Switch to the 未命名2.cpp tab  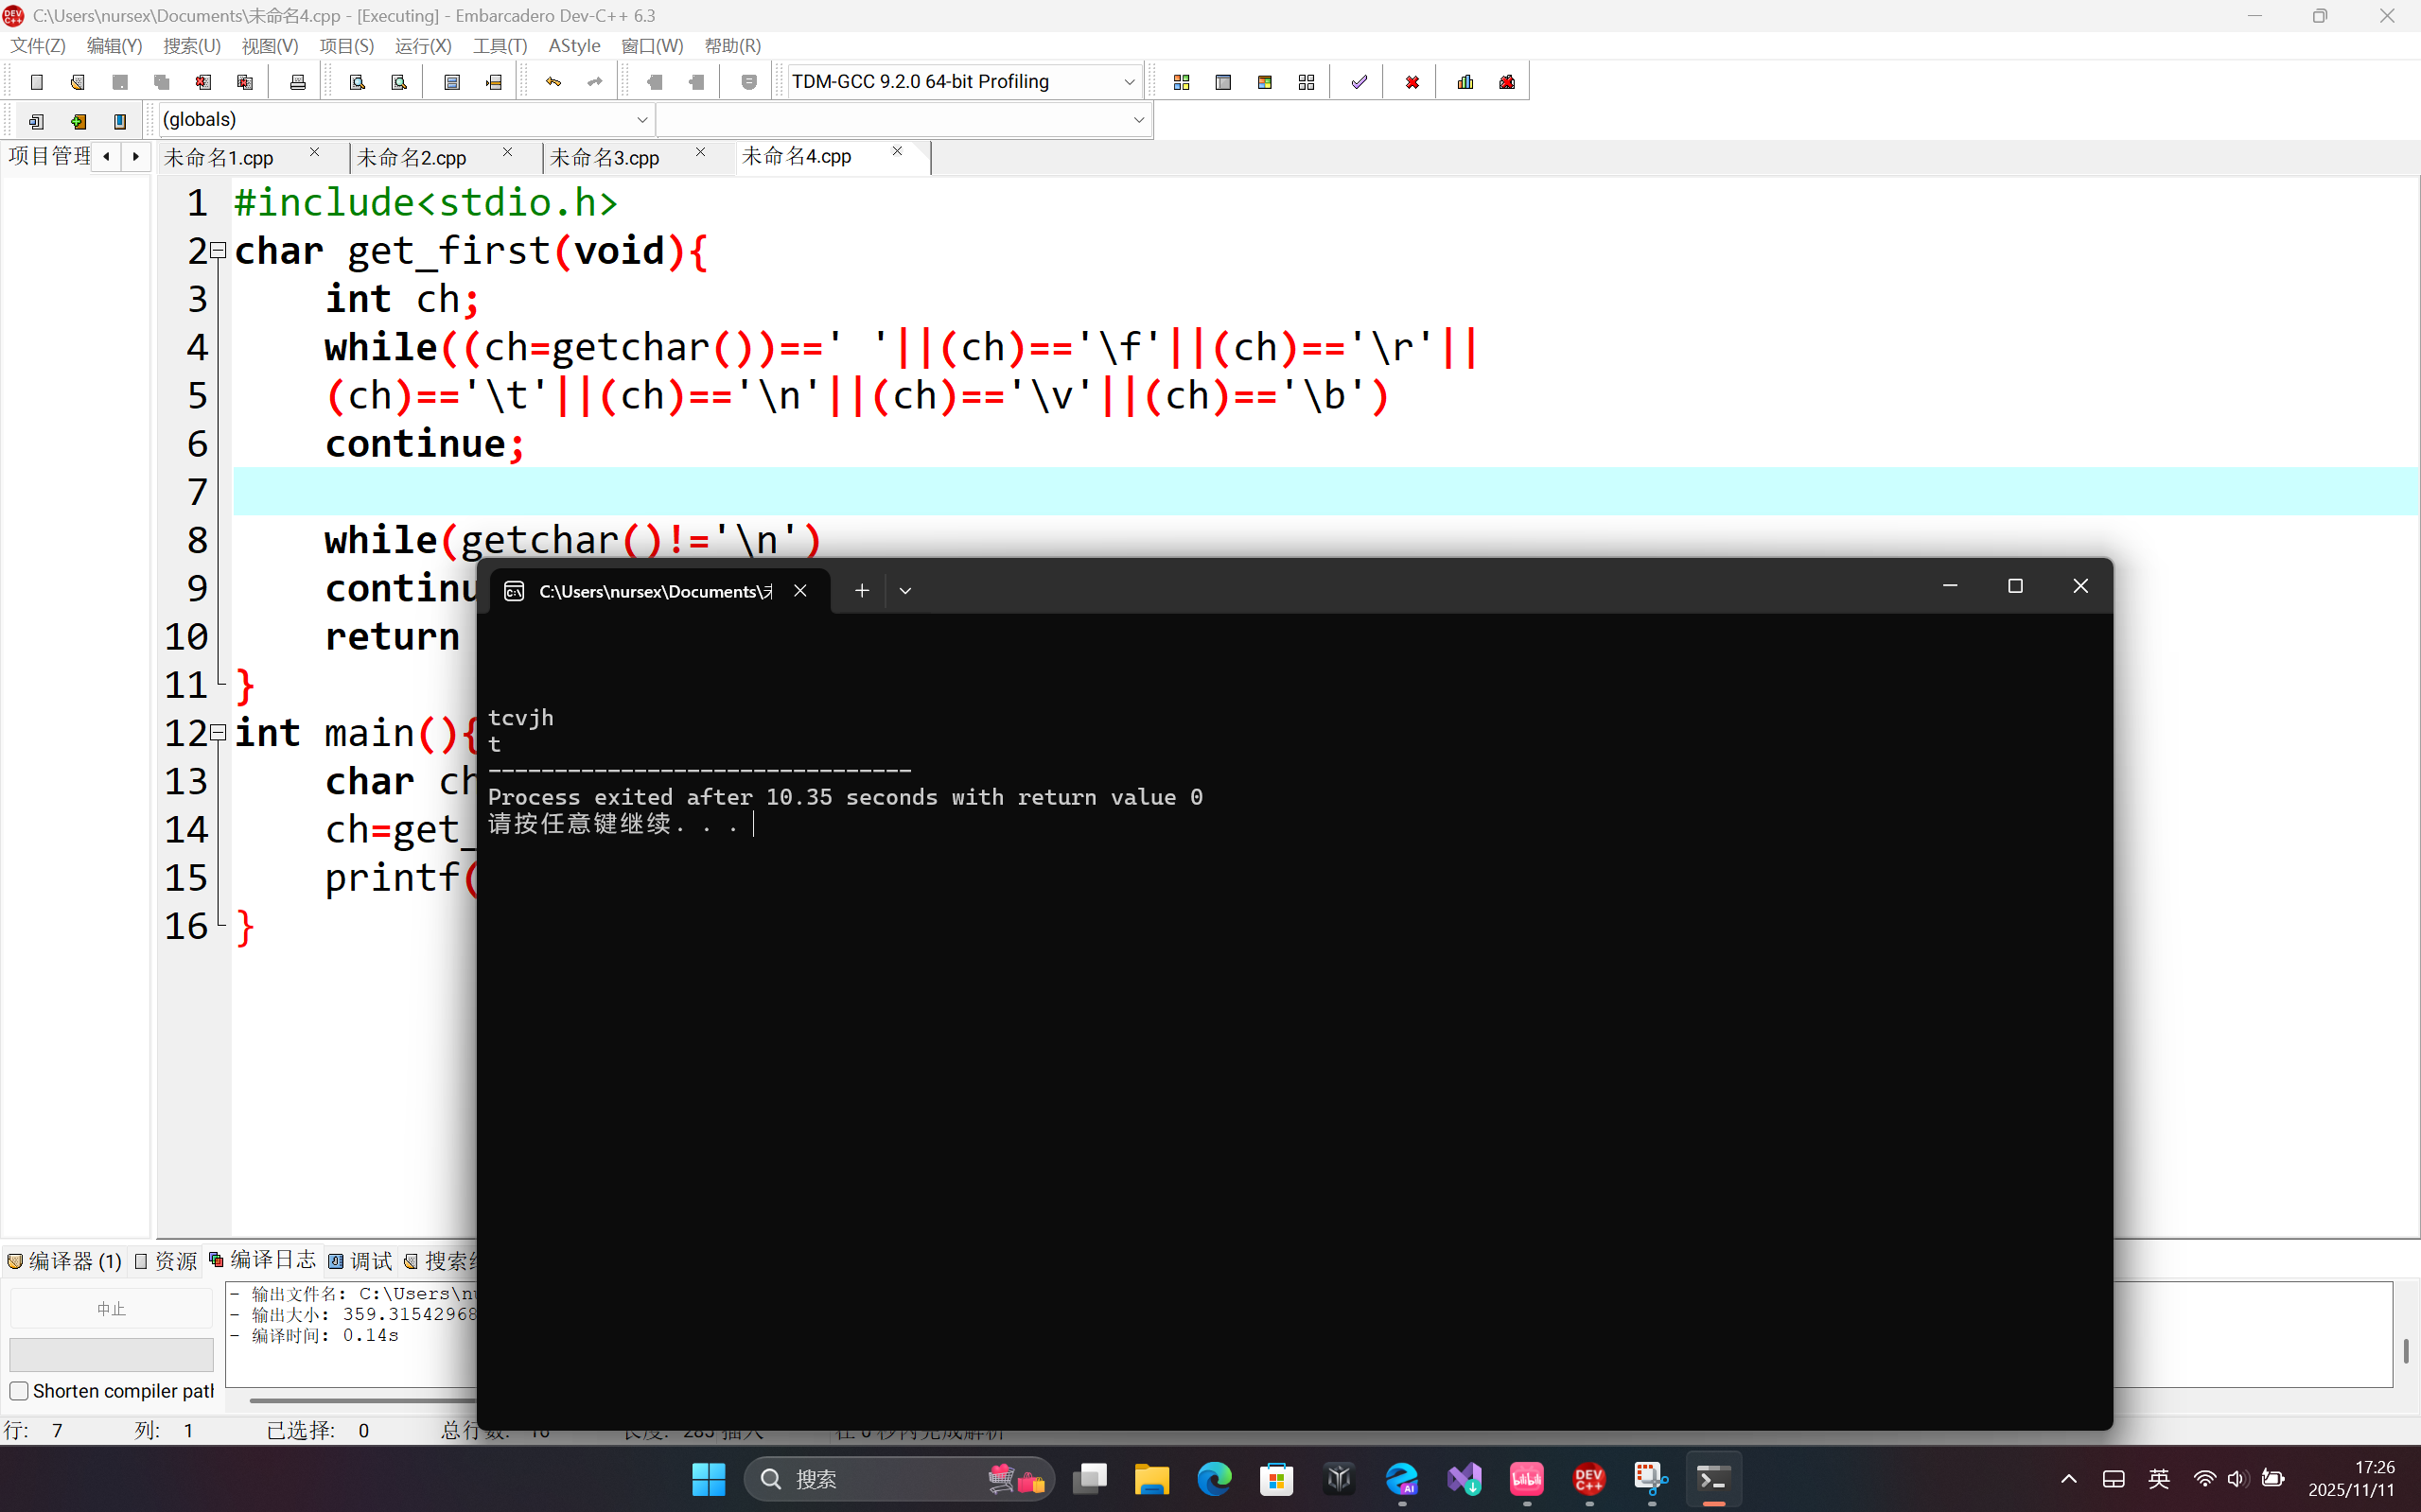[x=412, y=158]
